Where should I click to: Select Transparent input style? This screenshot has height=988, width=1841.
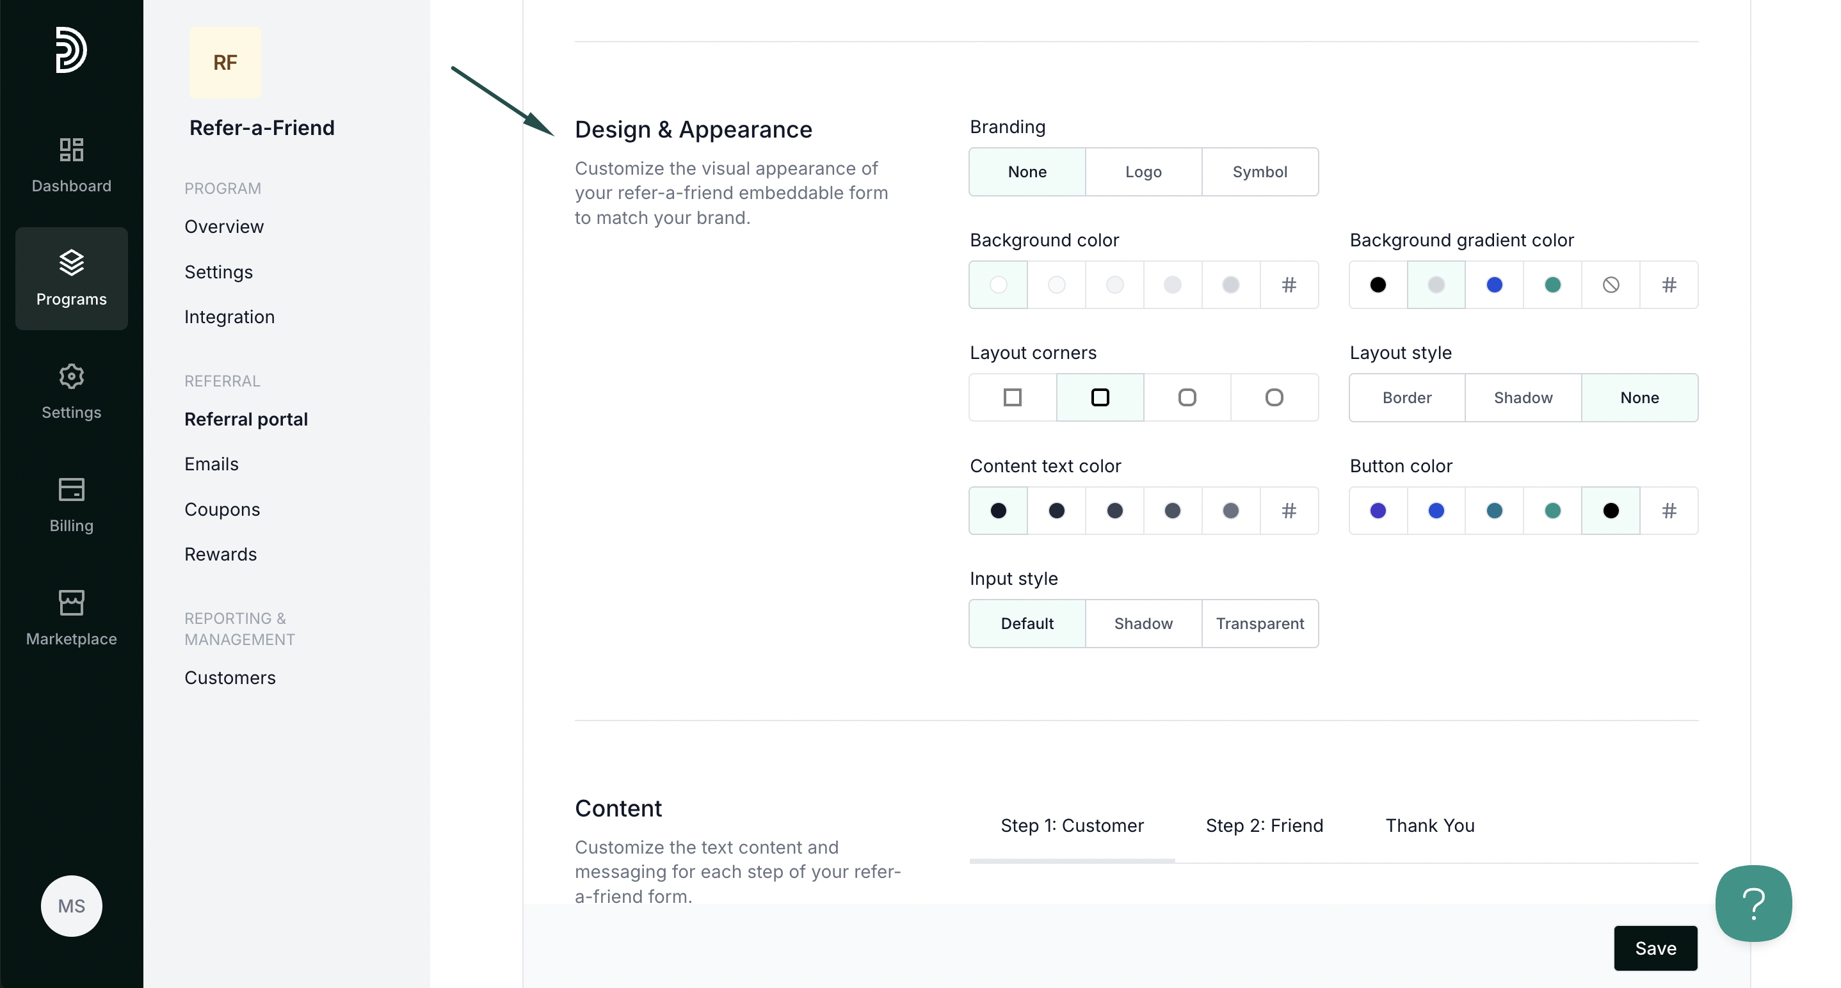(1260, 624)
